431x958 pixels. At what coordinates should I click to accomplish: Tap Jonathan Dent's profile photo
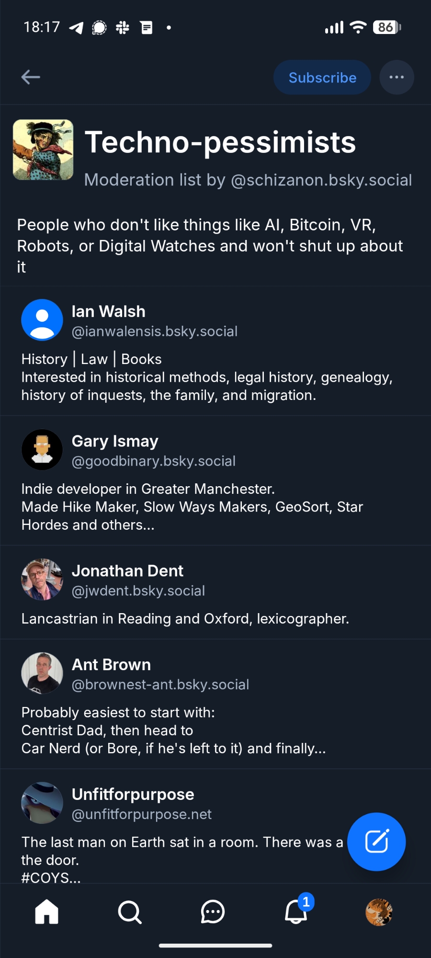pos(42,580)
